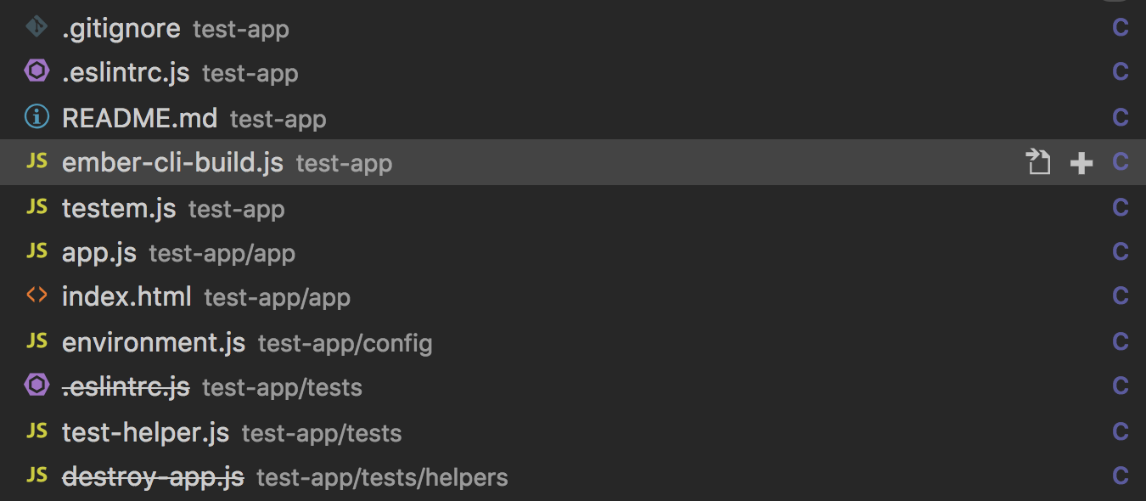
Task: Click ESLint icon for tests .eslintrc.js
Action: point(37,386)
